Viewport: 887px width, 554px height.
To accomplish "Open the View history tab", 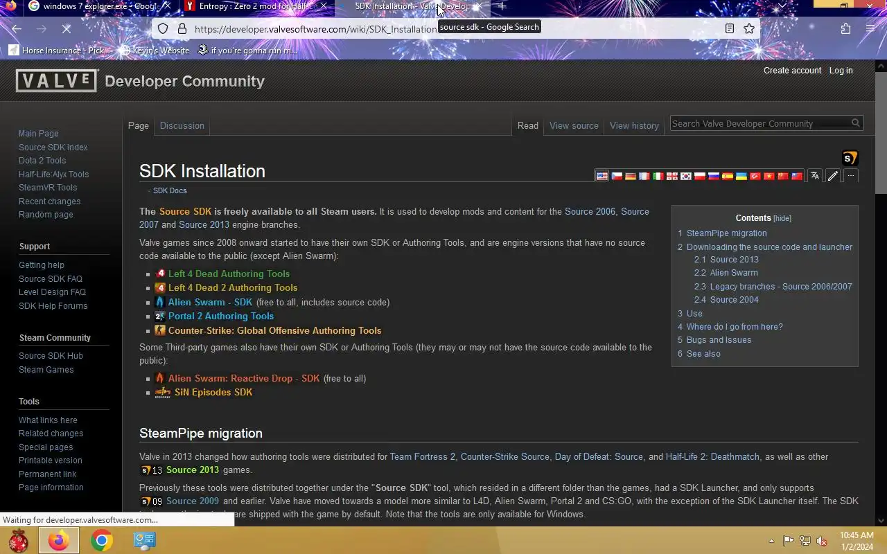I will click(x=634, y=125).
